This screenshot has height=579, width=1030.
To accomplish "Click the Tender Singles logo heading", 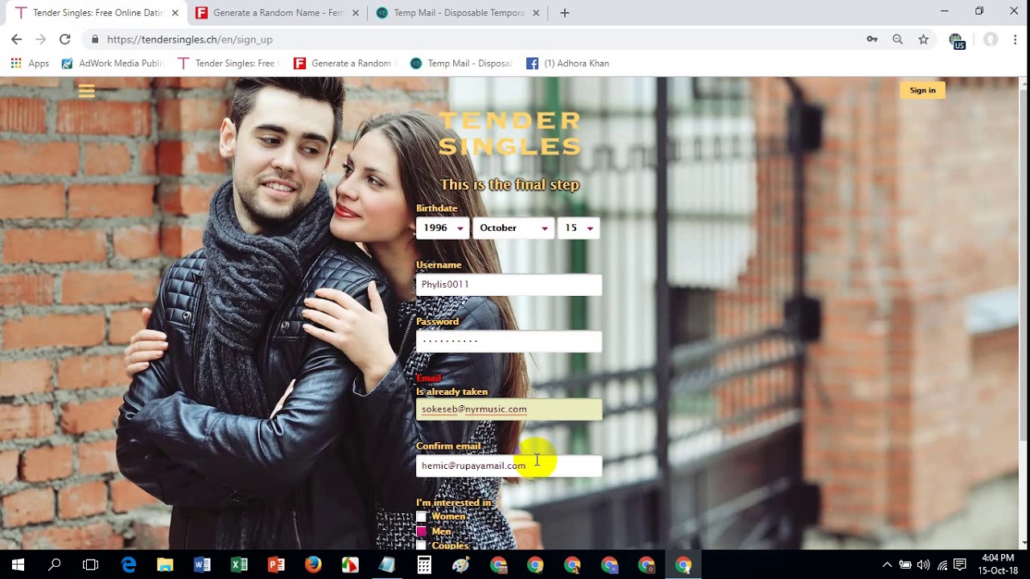I will pyautogui.click(x=509, y=133).
